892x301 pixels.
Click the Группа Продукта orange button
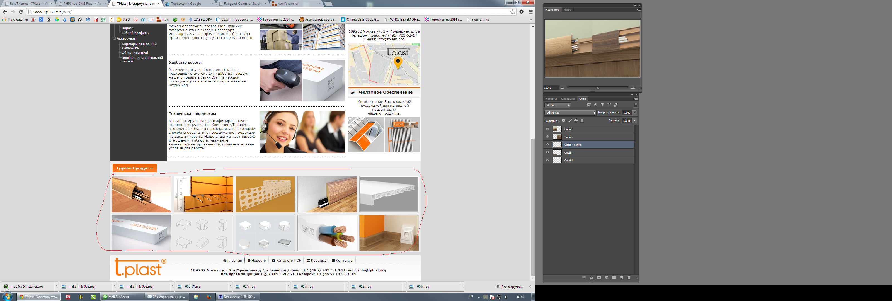tap(134, 168)
